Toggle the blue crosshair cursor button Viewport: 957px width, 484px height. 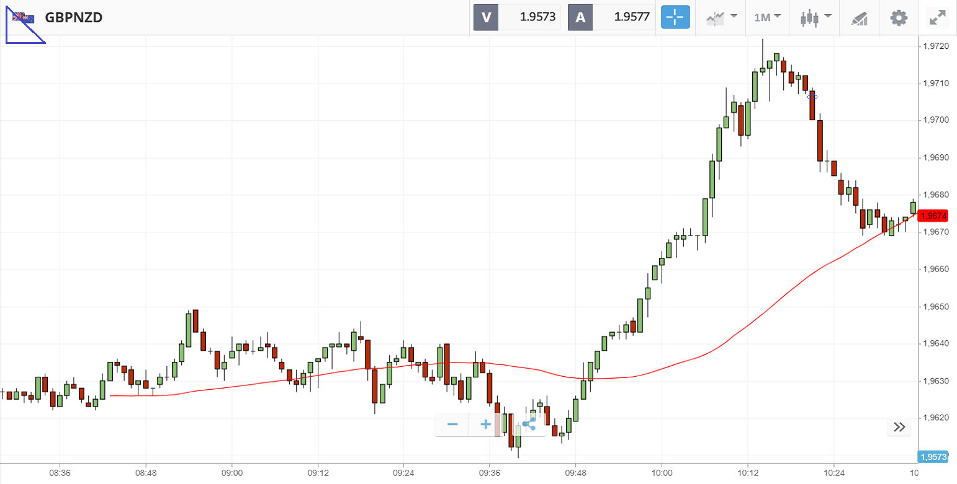pyautogui.click(x=675, y=17)
